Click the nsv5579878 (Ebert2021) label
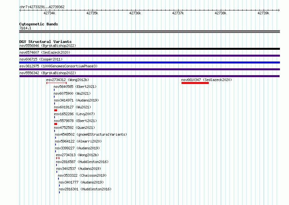 click(75, 121)
